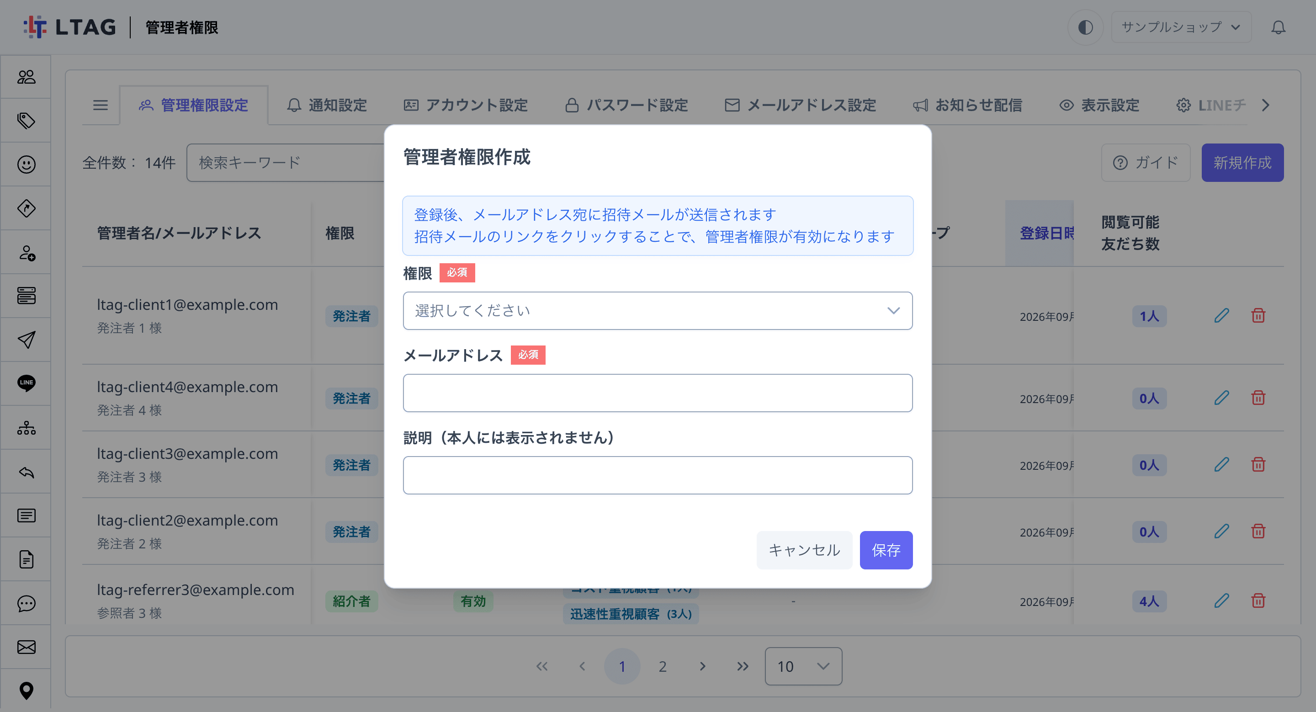
Task: Open the chat bubble sidebar icon
Action: pyautogui.click(x=26, y=603)
